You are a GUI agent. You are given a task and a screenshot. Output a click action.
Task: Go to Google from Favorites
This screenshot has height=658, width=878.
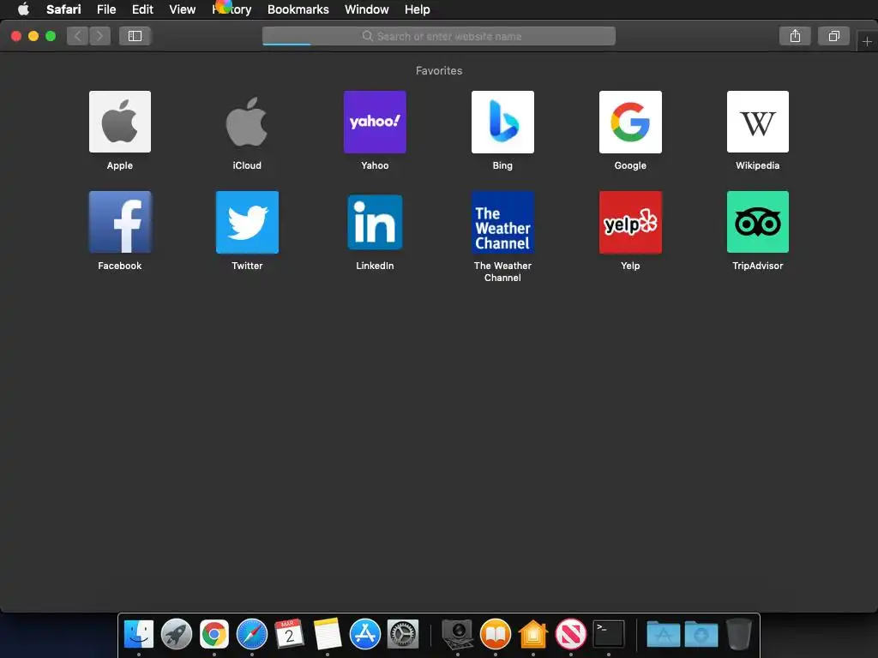tap(630, 122)
